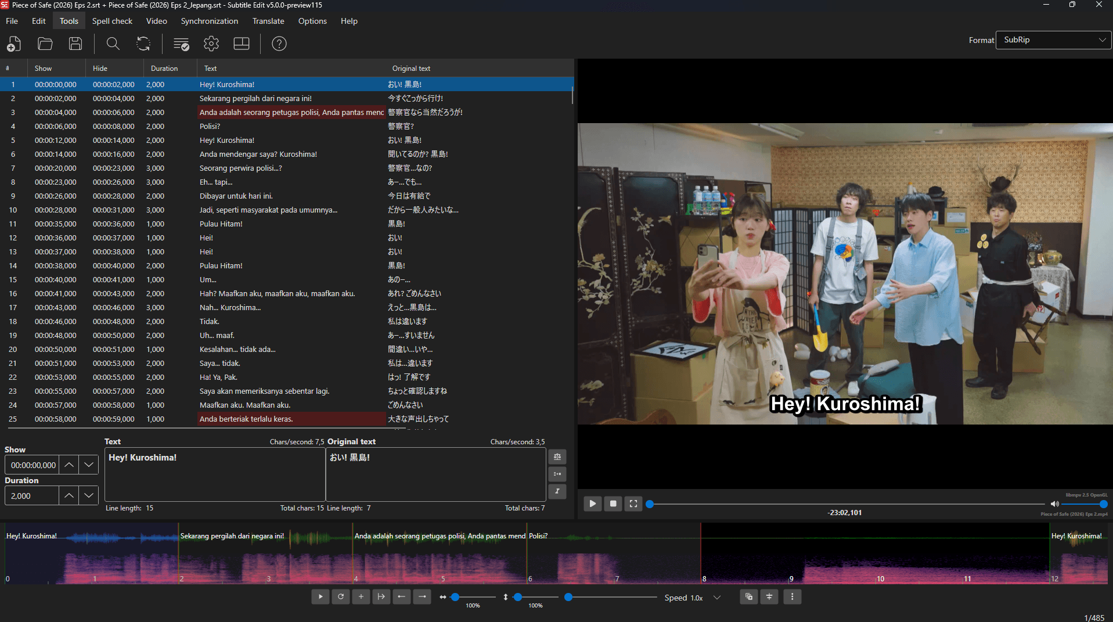Stop the video playback
The width and height of the screenshot is (1113, 622).
tap(613, 504)
